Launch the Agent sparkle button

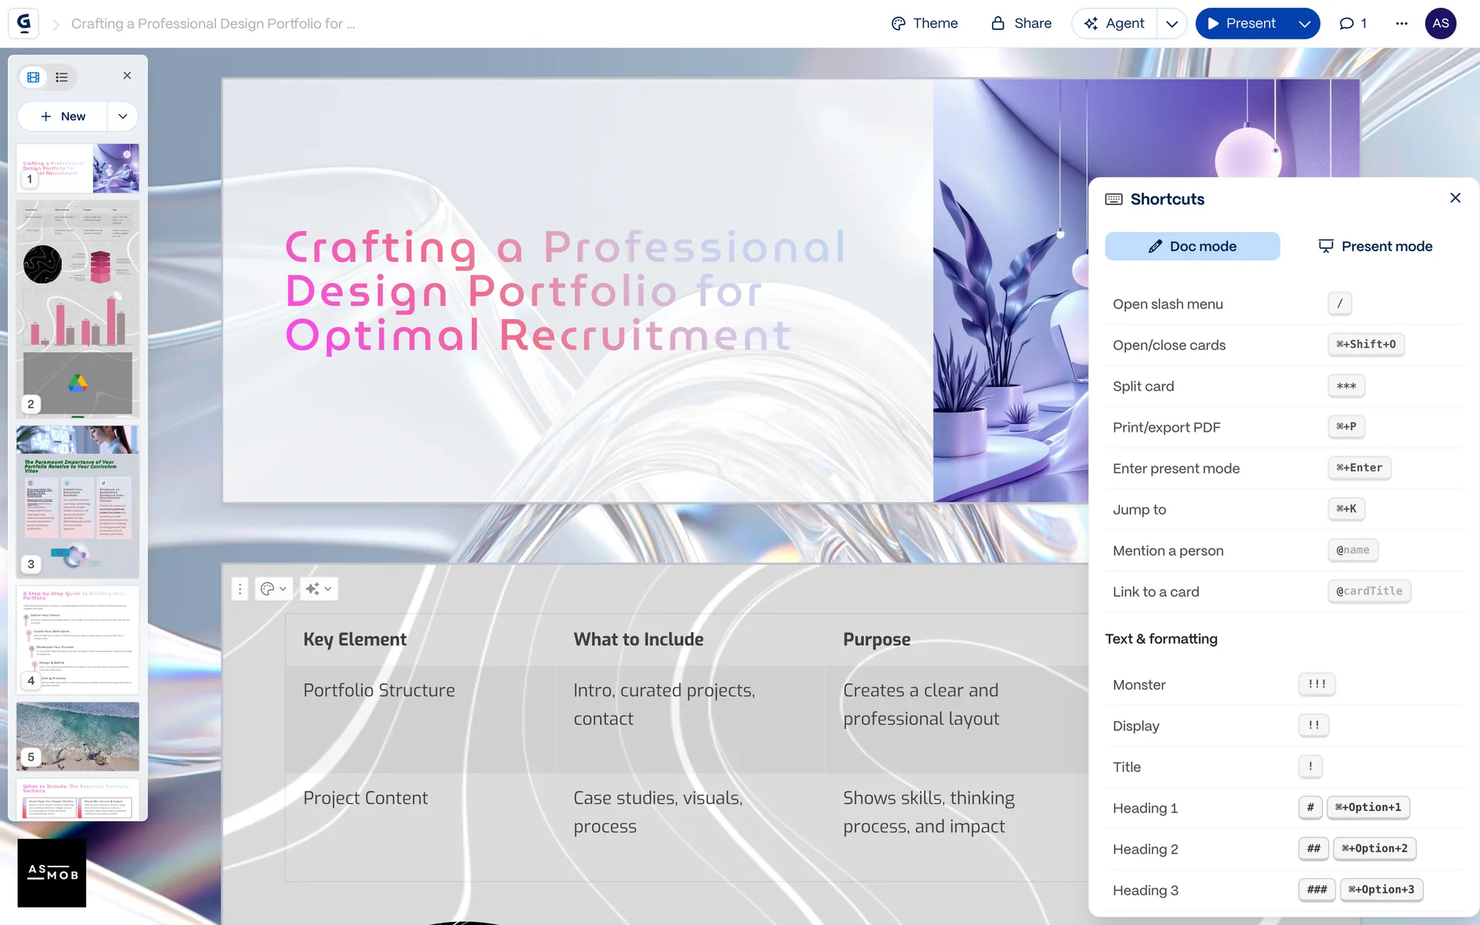click(x=1115, y=23)
